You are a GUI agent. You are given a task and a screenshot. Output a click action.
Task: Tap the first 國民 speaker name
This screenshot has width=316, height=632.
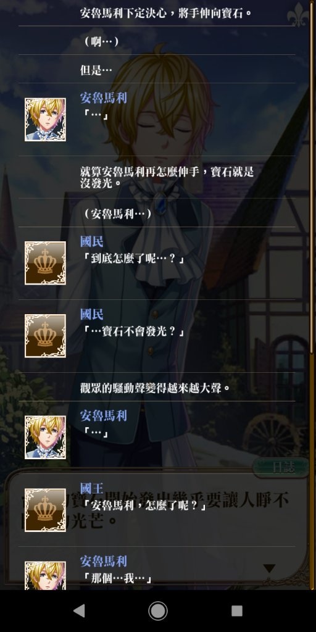(91, 241)
